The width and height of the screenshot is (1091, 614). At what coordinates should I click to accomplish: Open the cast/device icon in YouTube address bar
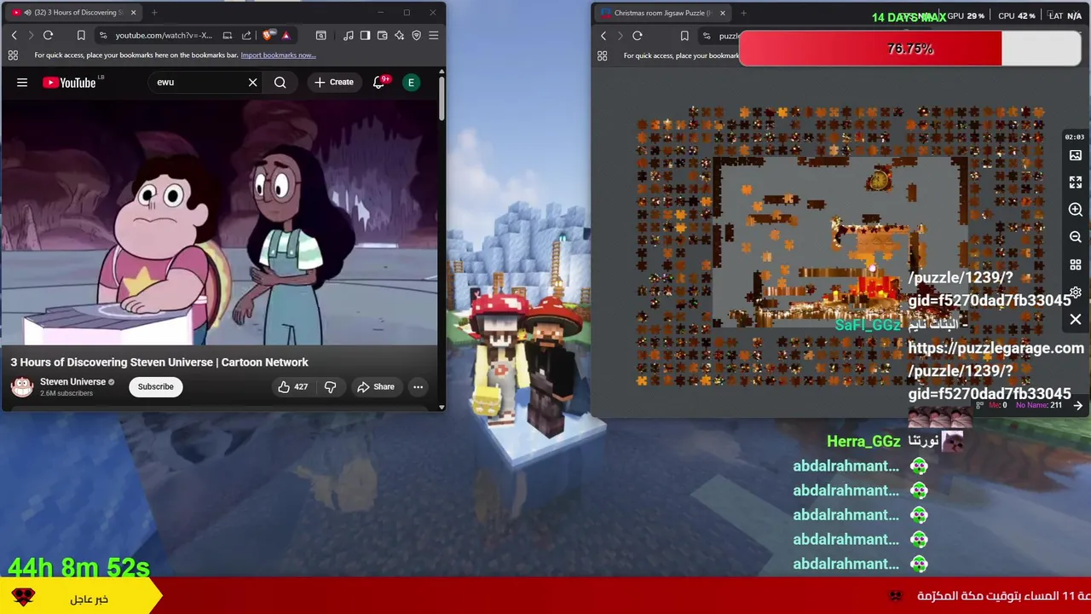point(228,35)
